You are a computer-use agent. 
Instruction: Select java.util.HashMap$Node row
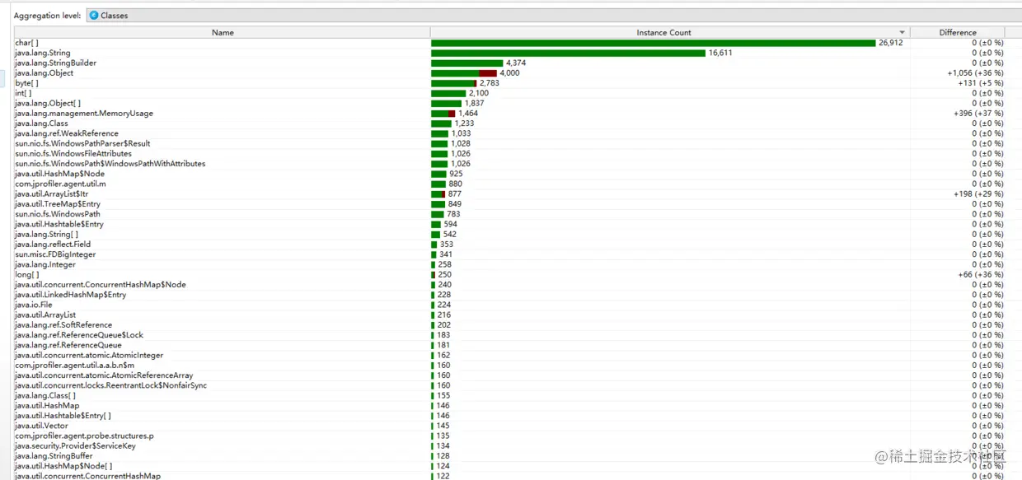pos(509,174)
